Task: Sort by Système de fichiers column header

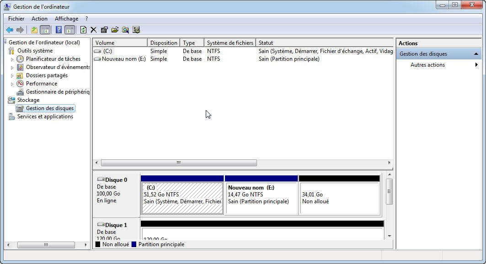Action: (x=230, y=43)
